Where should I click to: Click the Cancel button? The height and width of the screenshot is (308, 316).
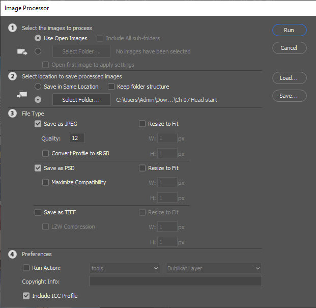pos(290,48)
